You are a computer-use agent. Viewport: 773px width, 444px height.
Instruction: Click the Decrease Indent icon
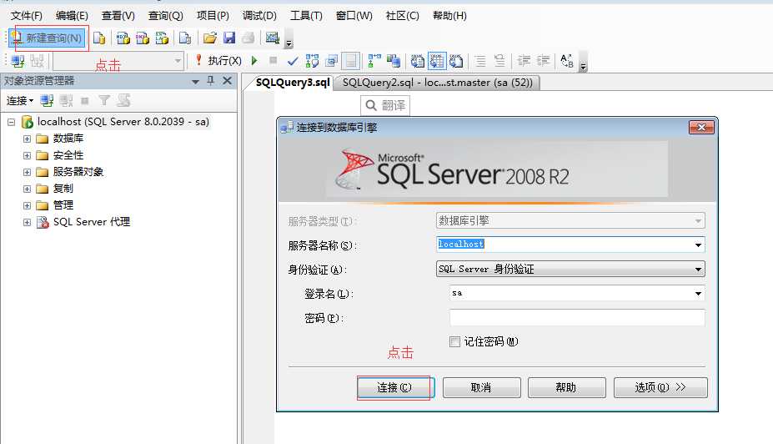(524, 61)
